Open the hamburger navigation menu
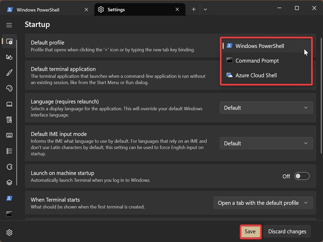The width and height of the screenshot is (323, 242). [9, 25]
